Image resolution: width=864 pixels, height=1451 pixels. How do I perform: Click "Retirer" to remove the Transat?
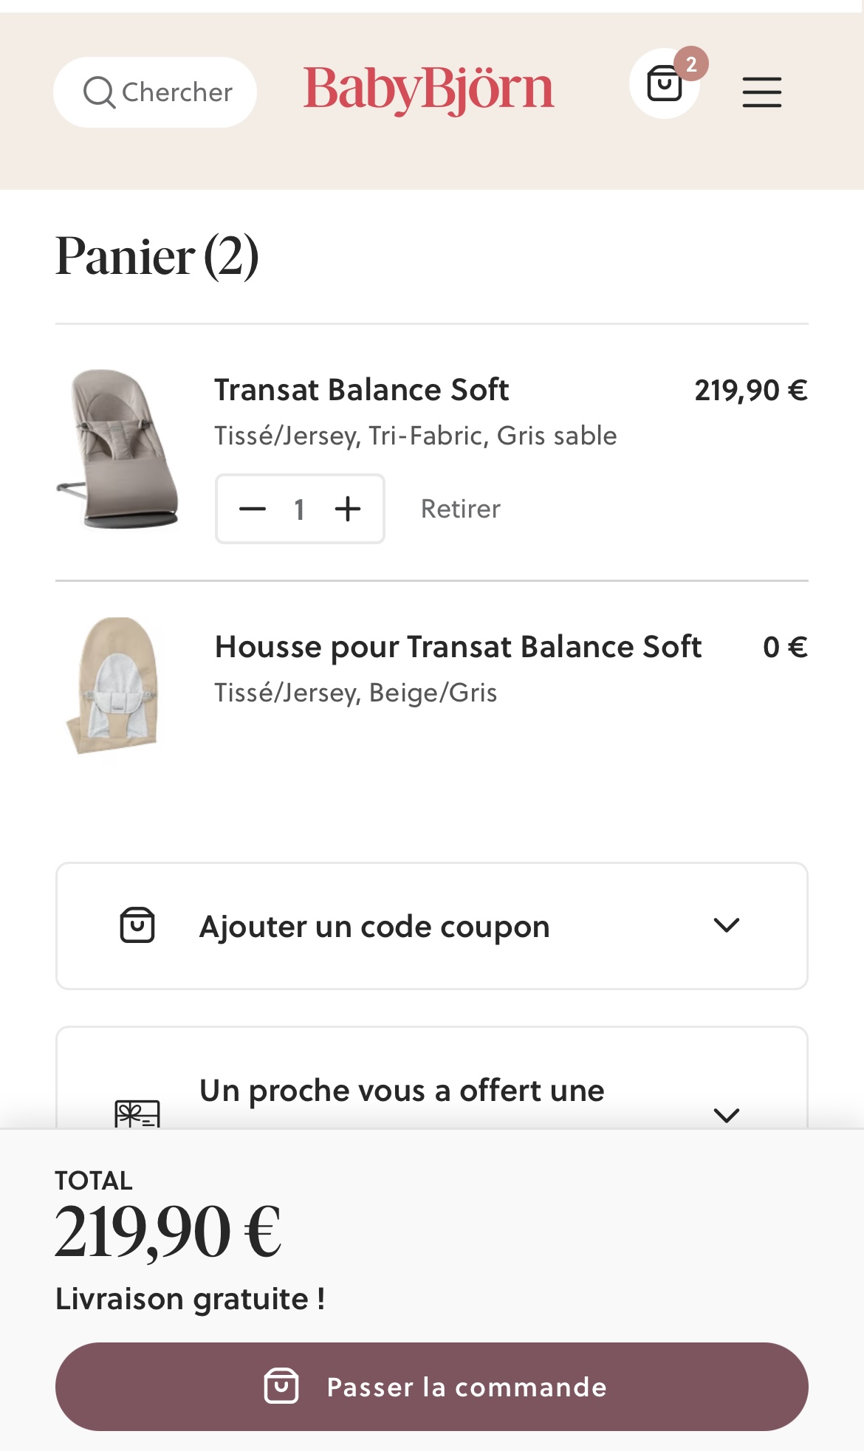click(460, 509)
